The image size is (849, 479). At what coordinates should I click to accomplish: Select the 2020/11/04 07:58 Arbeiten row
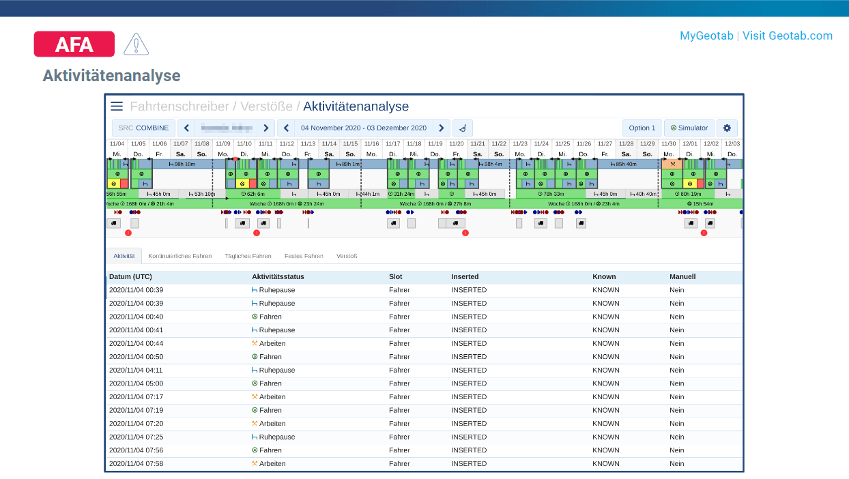(x=424, y=463)
